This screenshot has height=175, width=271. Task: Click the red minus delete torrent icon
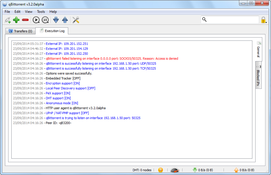point(25,20)
